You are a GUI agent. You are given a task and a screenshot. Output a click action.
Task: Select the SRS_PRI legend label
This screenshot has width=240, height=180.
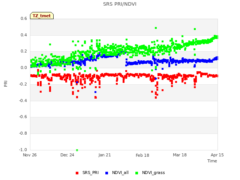click(x=90, y=172)
